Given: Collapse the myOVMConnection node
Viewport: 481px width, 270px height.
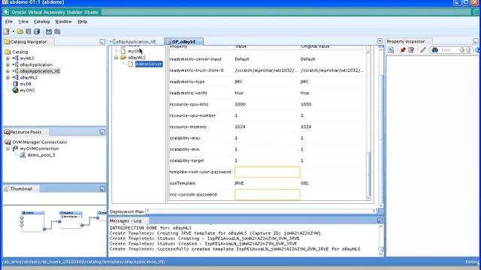Looking at the screenshot, I should 8,148.
